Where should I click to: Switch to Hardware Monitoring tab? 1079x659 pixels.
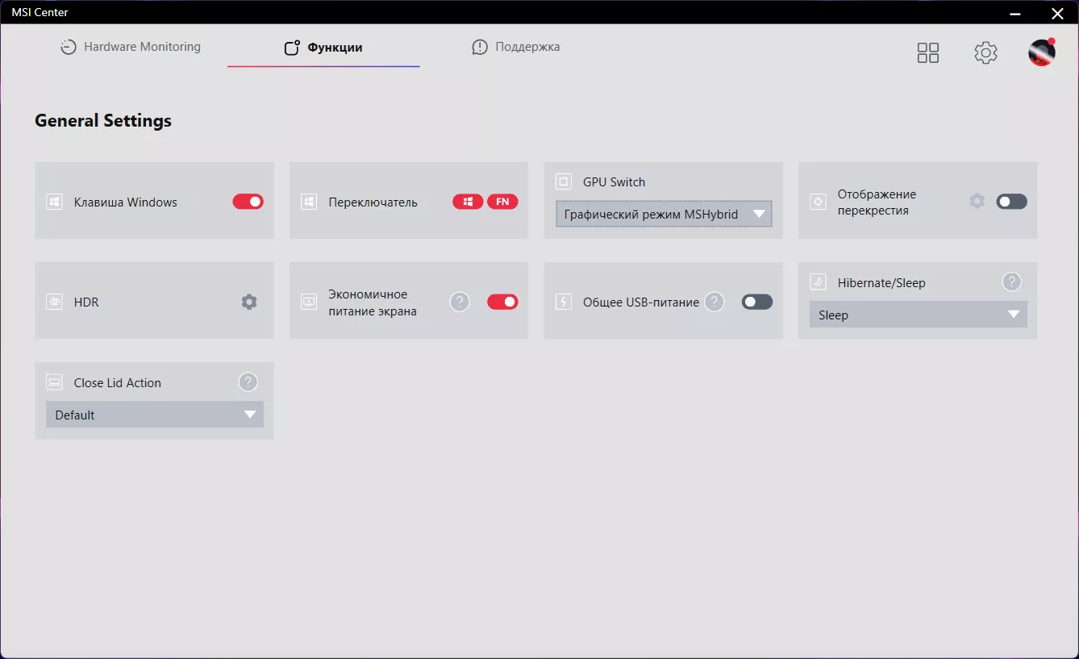click(131, 47)
